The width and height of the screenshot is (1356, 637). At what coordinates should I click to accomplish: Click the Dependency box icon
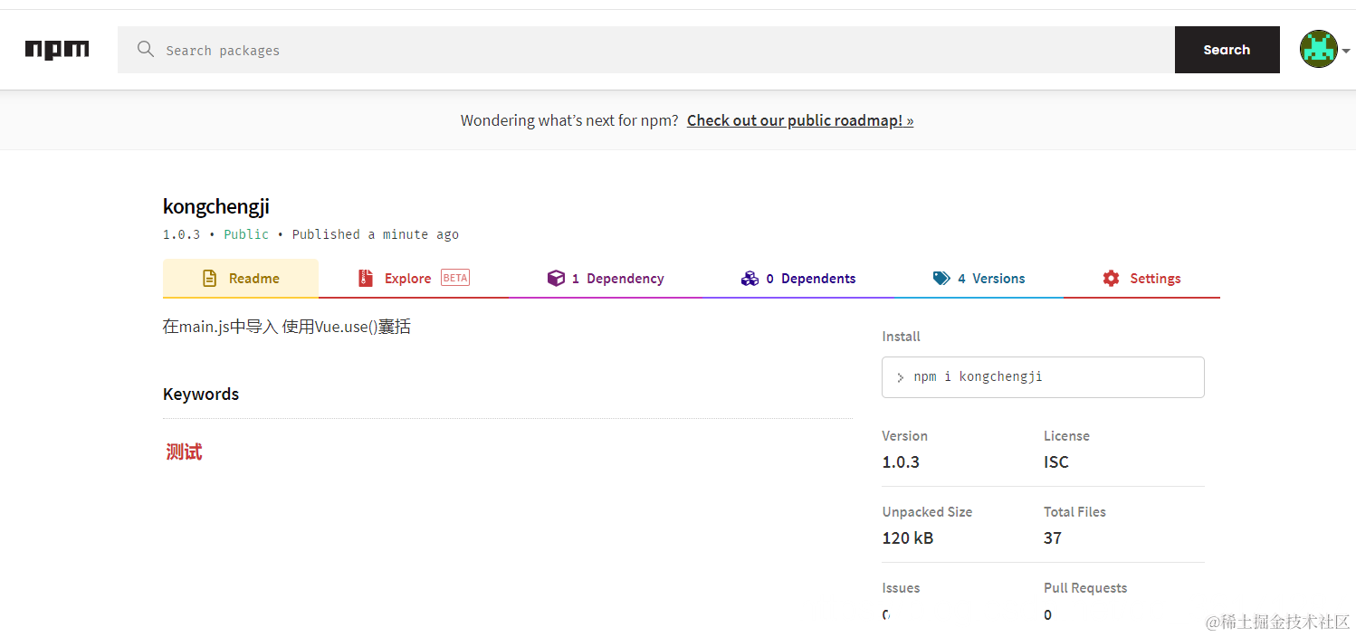click(556, 279)
